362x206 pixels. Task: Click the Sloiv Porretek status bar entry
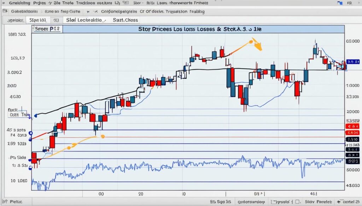pyautogui.click(x=318, y=202)
